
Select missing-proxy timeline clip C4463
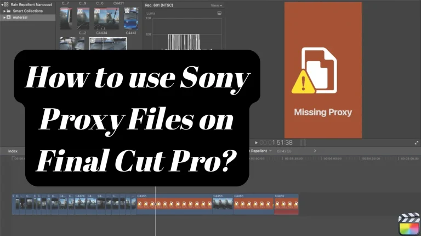[253, 204]
